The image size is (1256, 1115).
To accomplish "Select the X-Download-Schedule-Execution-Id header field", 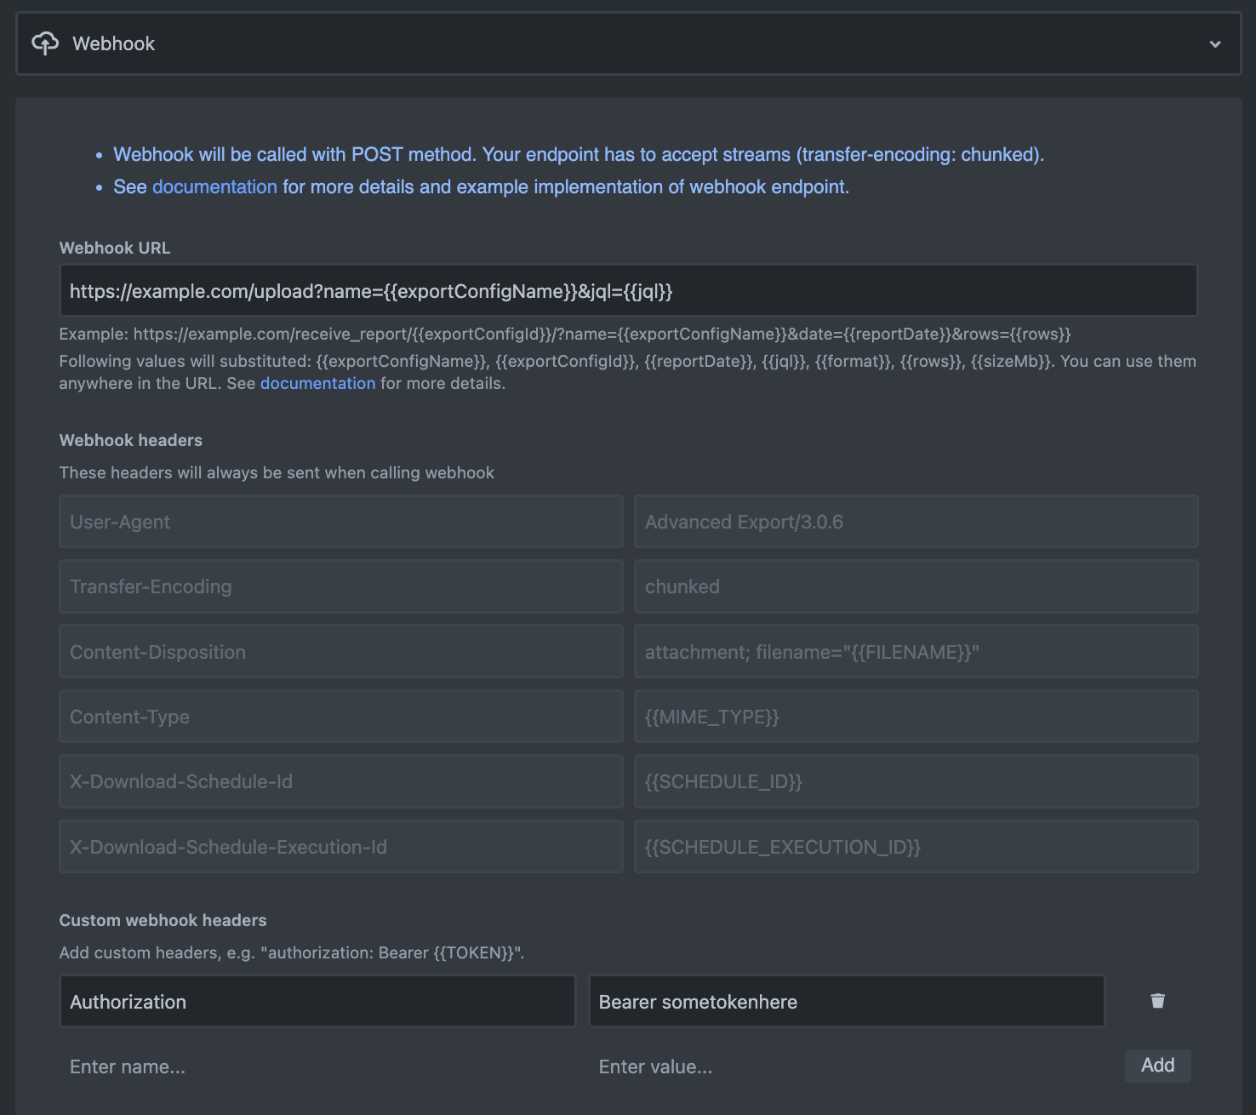I will point(341,847).
